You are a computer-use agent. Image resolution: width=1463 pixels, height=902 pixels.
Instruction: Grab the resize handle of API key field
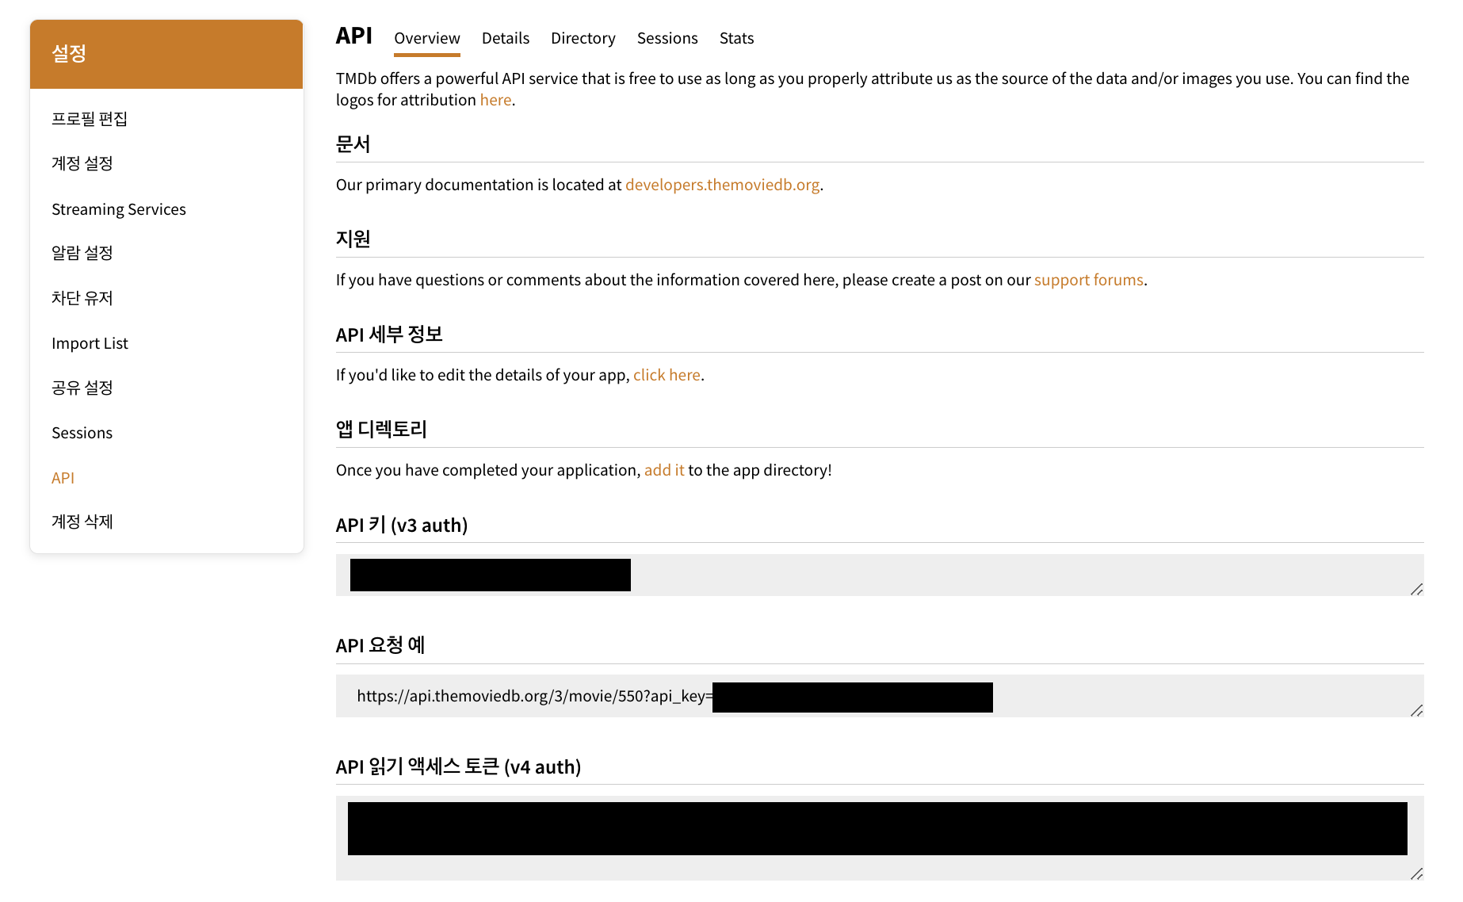(1417, 589)
